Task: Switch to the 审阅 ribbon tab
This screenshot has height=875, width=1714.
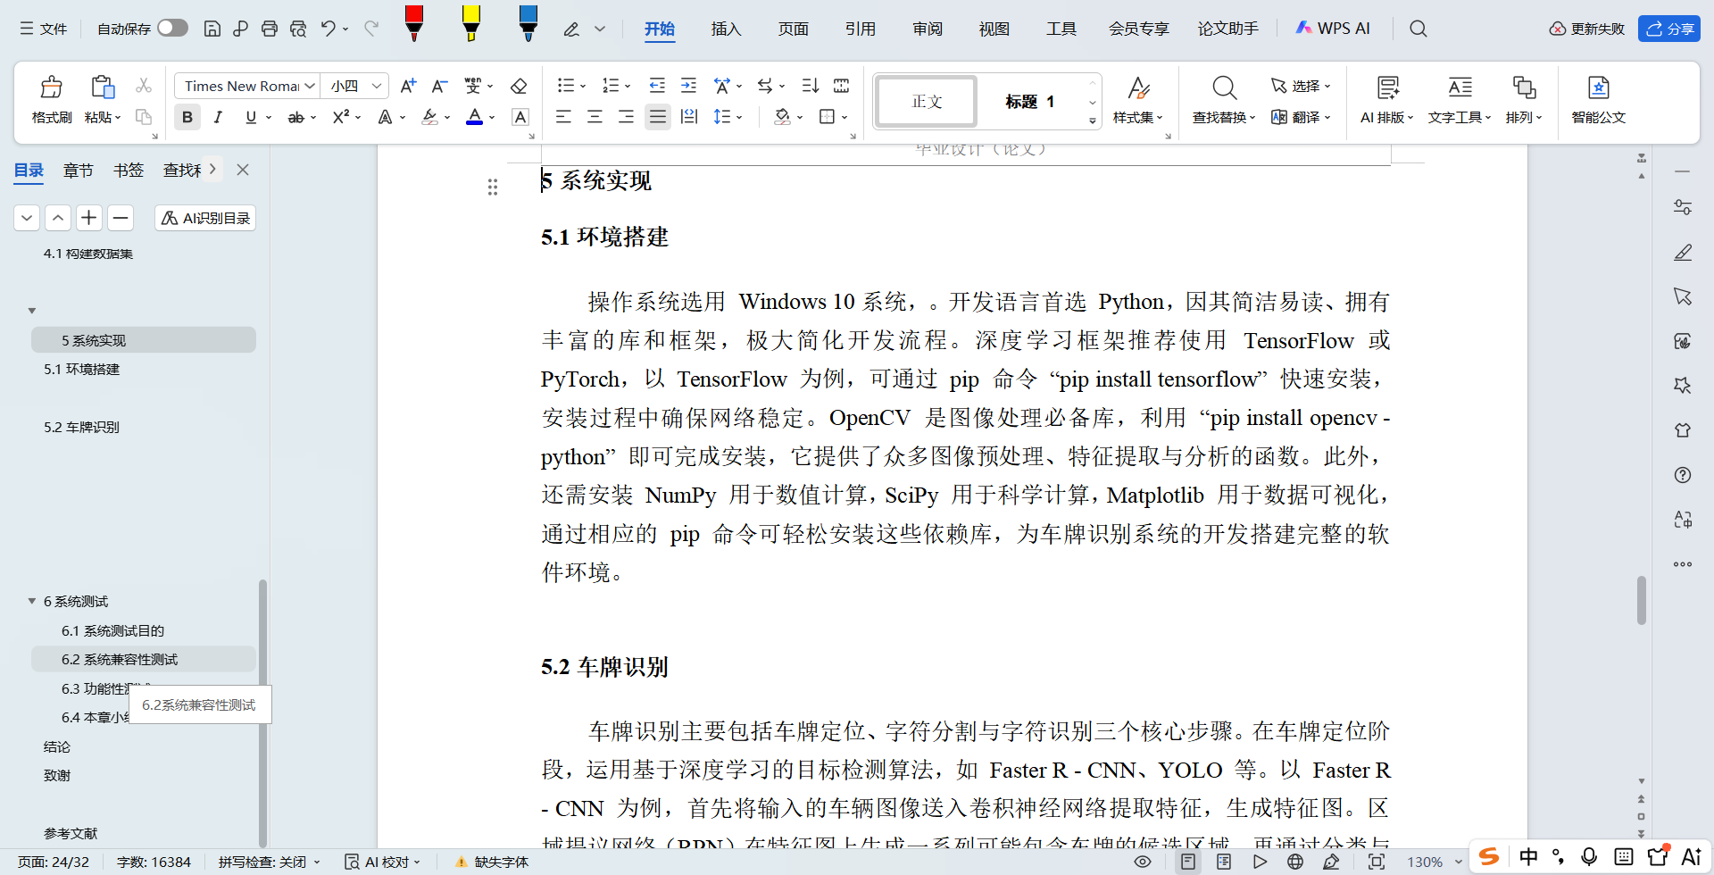Action: (x=928, y=29)
